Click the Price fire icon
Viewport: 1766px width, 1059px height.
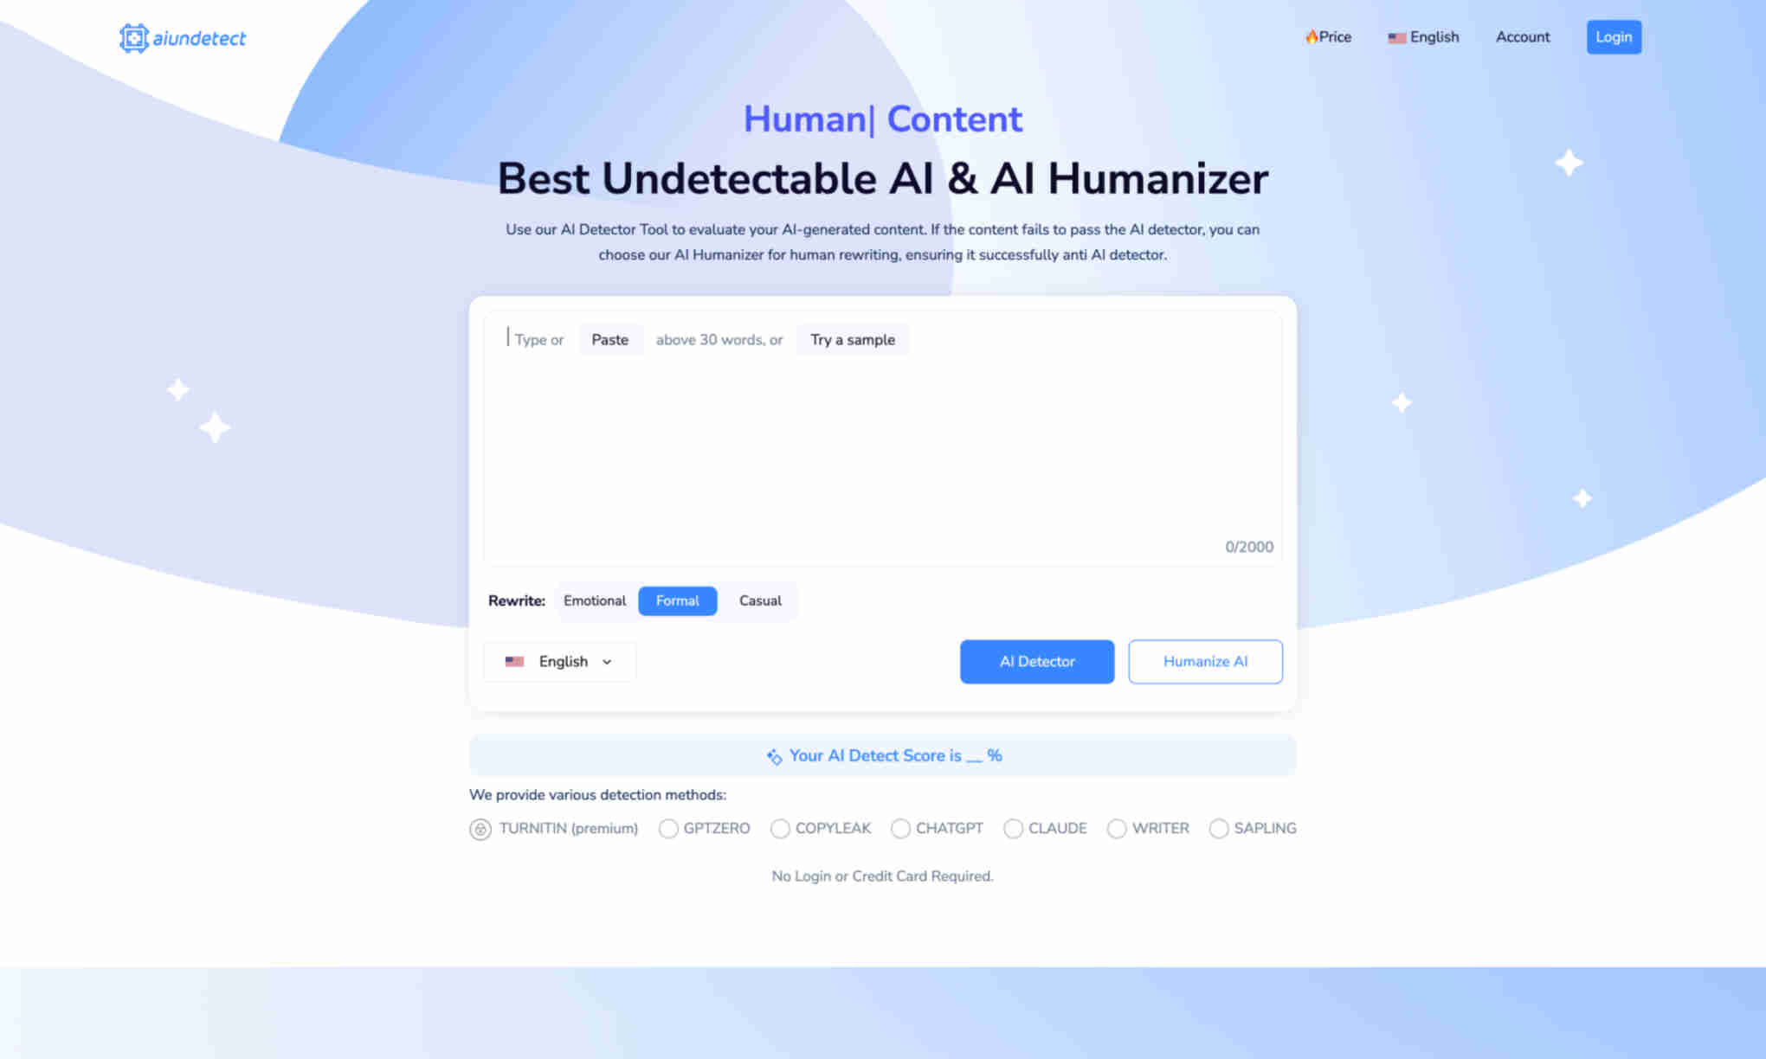point(1310,36)
